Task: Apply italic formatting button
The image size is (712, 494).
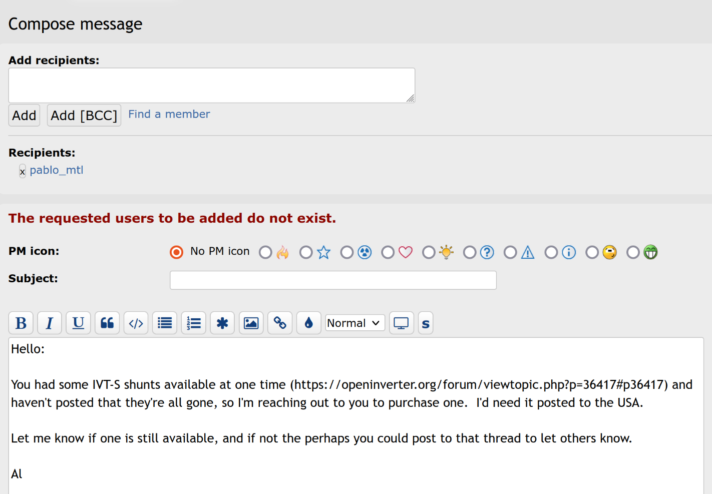Action: point(50,323)
